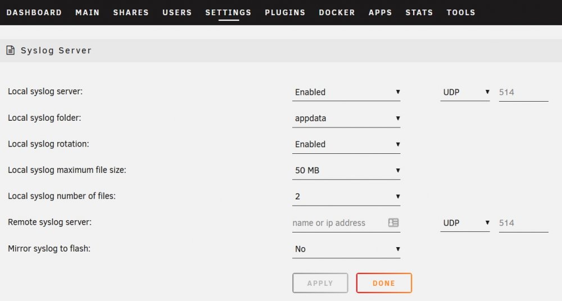Open the Remote syslog server UDP protocol dropdown
Screen dimensions: 562x301
pyautogui.click(x=465, y=223)
